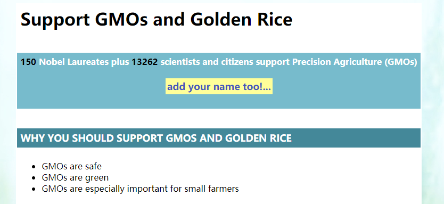
Task: Select the '150' Nobel Laureates count
Action: click(28, 62)
